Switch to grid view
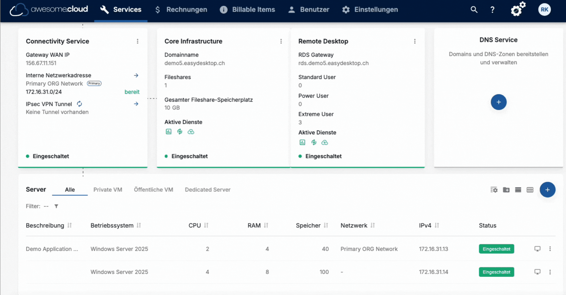The height and width of the screenshot is (295, 566). [530, 190]
